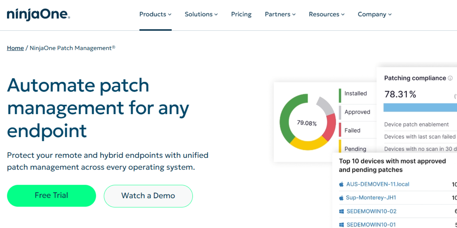Expand the Partners chevron arrow
Screen dimensions: 457x228
[294, 15]
